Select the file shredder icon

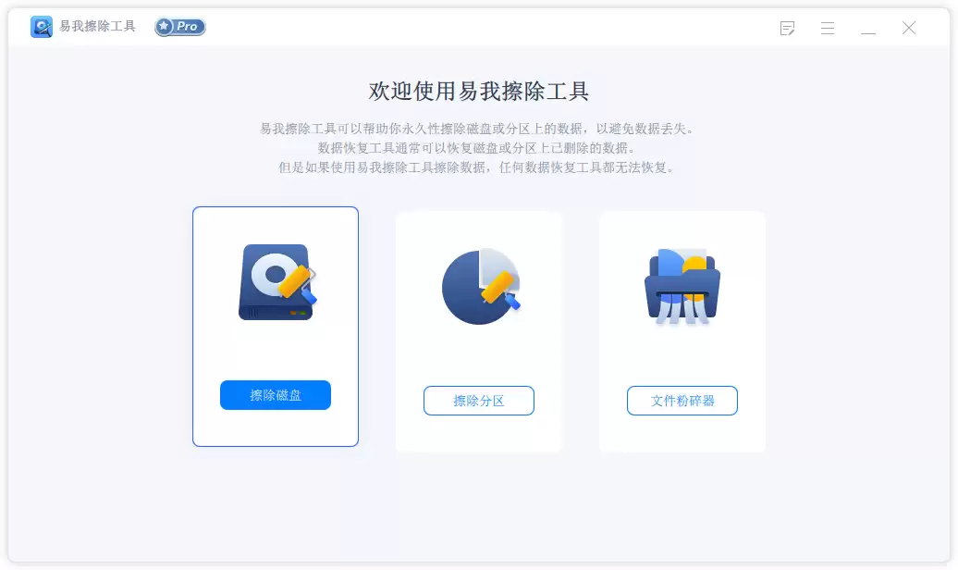pyautogui.click(x=682, y=286)
